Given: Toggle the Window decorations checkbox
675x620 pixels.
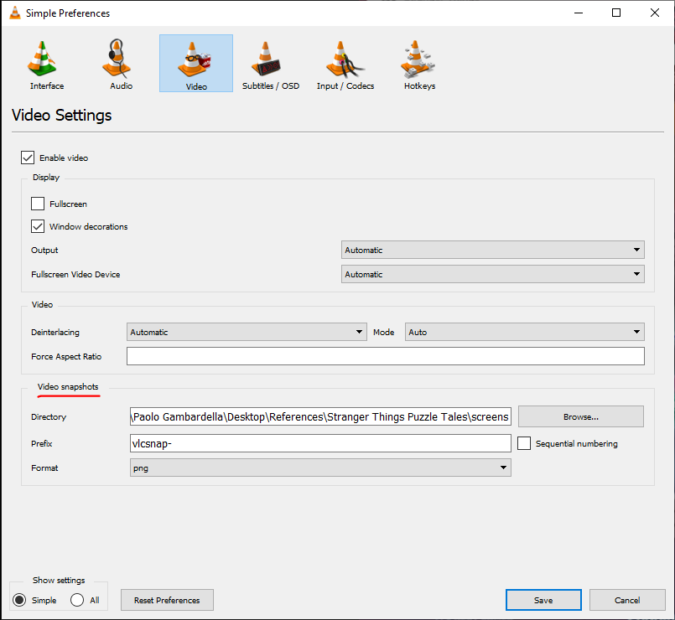Looking at the screenshot, I should (x=38, y=226).
